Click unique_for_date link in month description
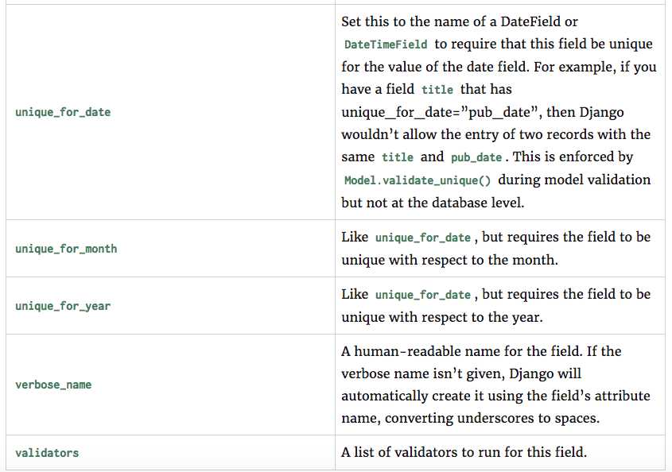The height and width of the screenshot is (472, 672). pyautogui.click(x=423, y=238)
